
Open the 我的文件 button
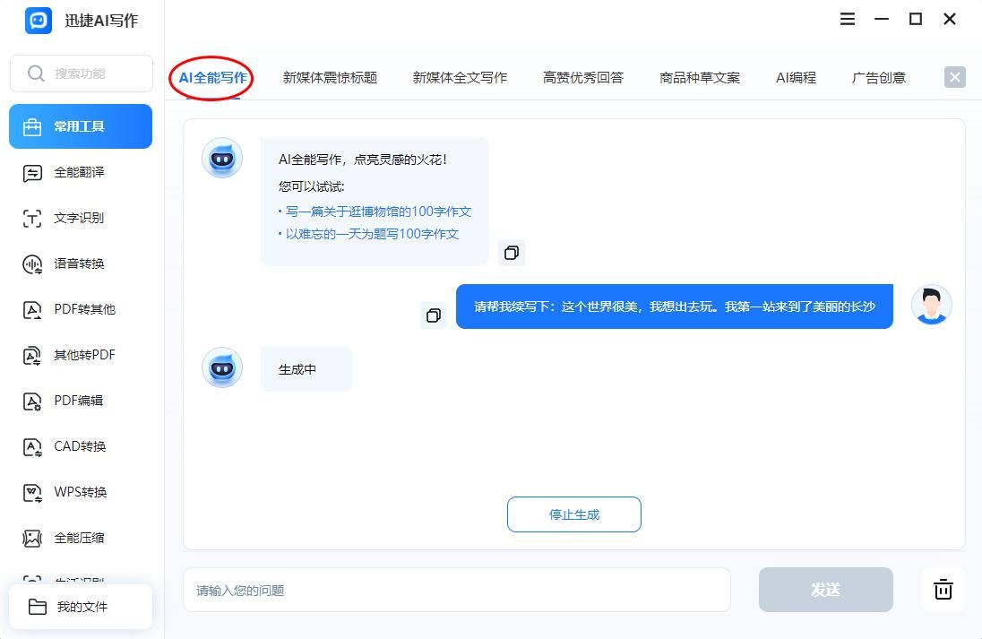tap(81, 607)
